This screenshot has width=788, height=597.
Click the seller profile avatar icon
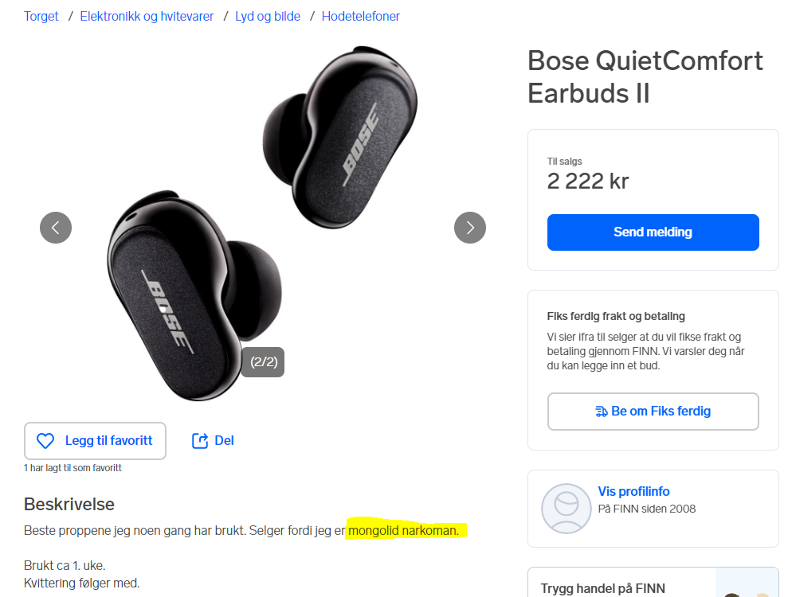click(x=566, y=508)
